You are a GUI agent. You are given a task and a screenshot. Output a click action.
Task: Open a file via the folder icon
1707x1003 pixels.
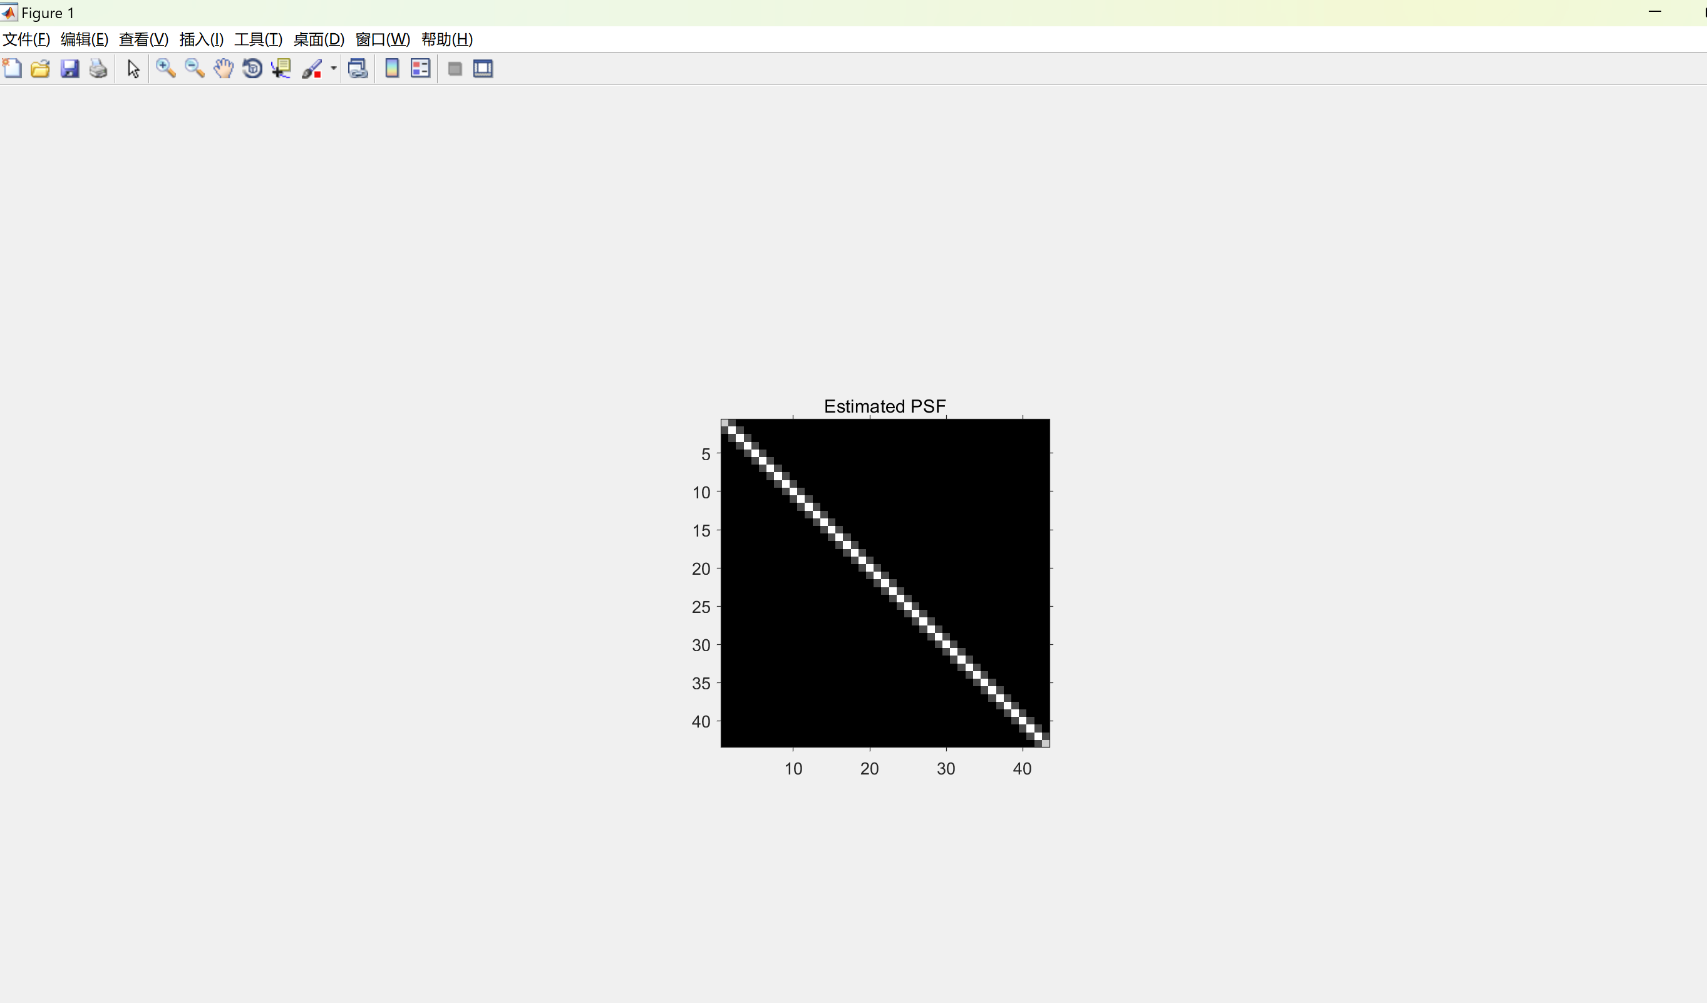[41, 68]
